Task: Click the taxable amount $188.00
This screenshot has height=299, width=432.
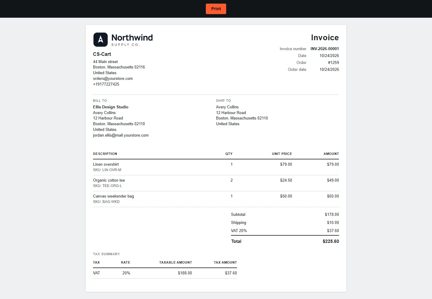Action: (185, 273)
